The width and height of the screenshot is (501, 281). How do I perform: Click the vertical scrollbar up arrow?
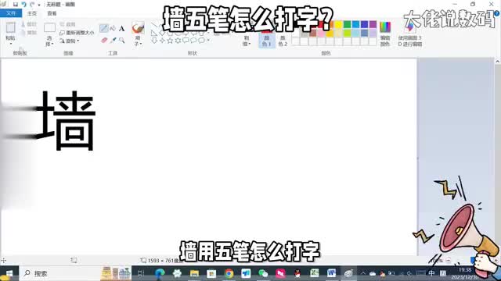pyautogui.click(x=498, y=62)
